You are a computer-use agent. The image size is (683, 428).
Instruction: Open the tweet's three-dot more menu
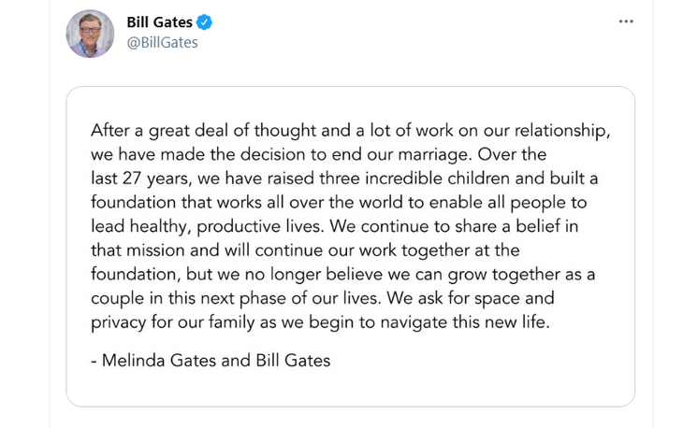pyautogui.click(x=626, y=21)
